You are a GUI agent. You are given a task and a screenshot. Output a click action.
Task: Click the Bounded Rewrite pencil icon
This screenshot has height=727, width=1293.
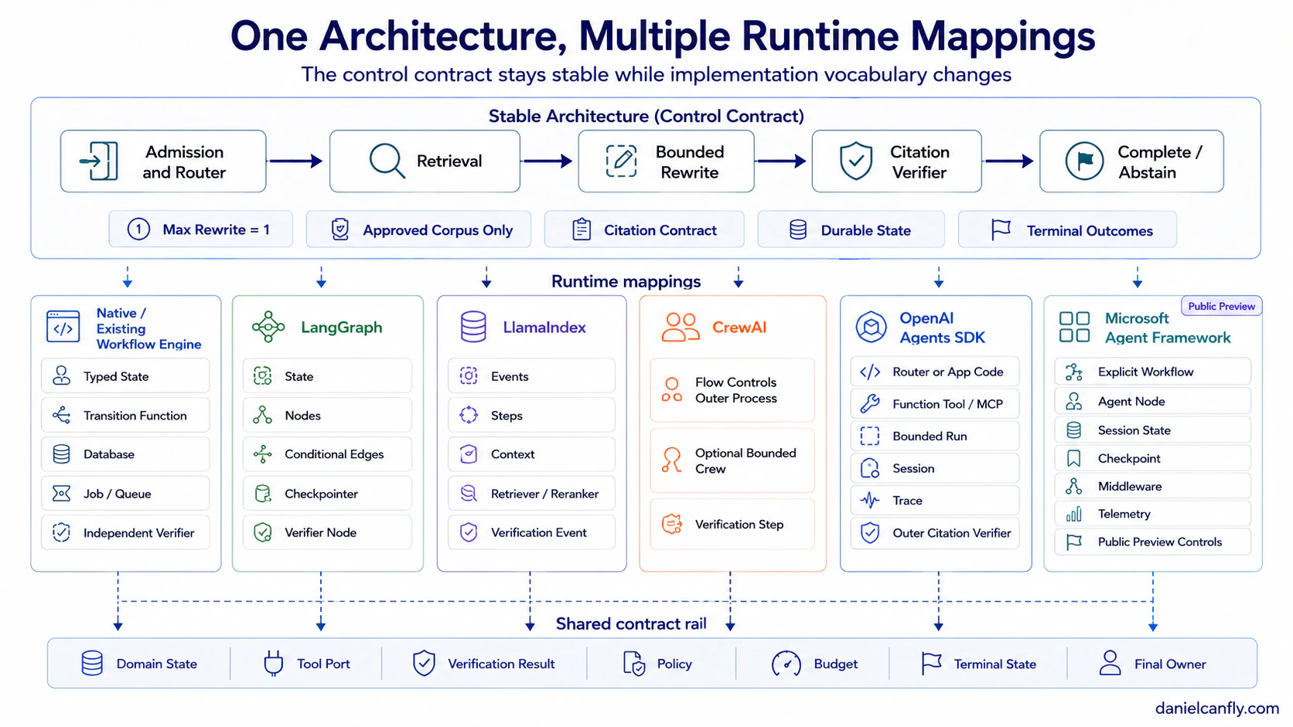(x=621, y=161)
